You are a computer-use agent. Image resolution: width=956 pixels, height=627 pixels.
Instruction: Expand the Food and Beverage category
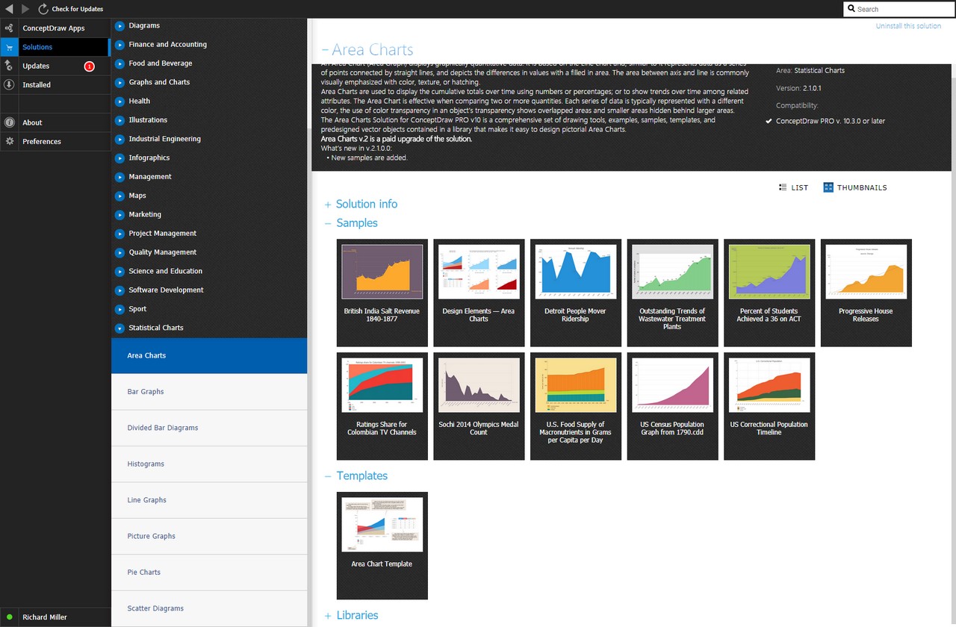(x=119, y=63)
